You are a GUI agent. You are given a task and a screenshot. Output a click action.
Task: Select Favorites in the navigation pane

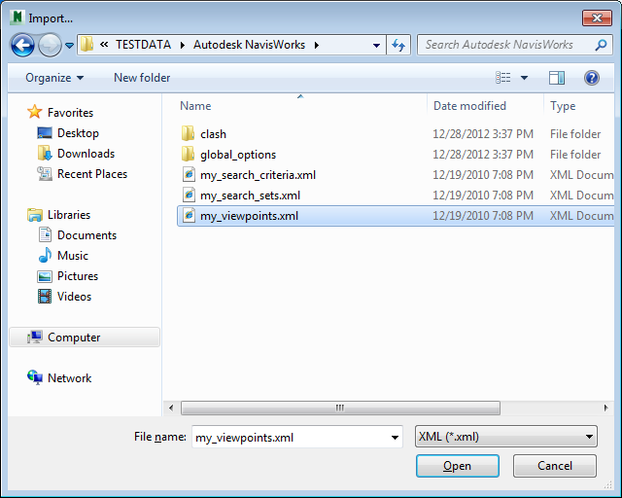coord(70,113)
